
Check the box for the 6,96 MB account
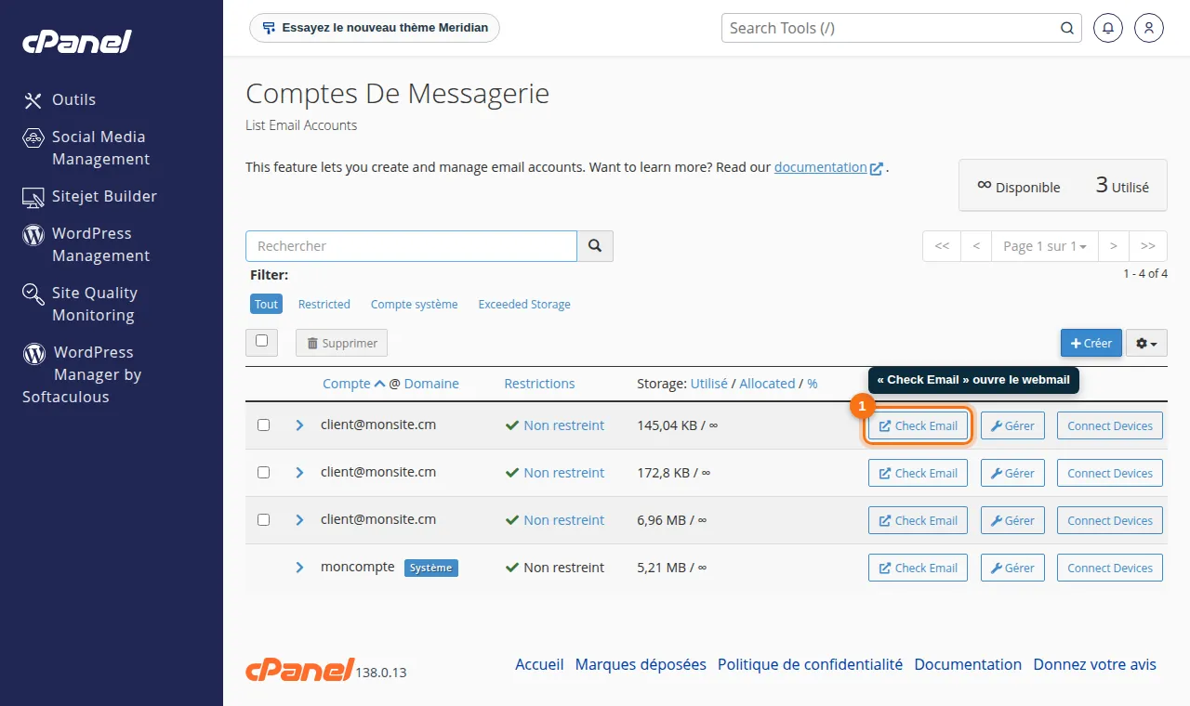pyautogui.click(x=263, y=520)
